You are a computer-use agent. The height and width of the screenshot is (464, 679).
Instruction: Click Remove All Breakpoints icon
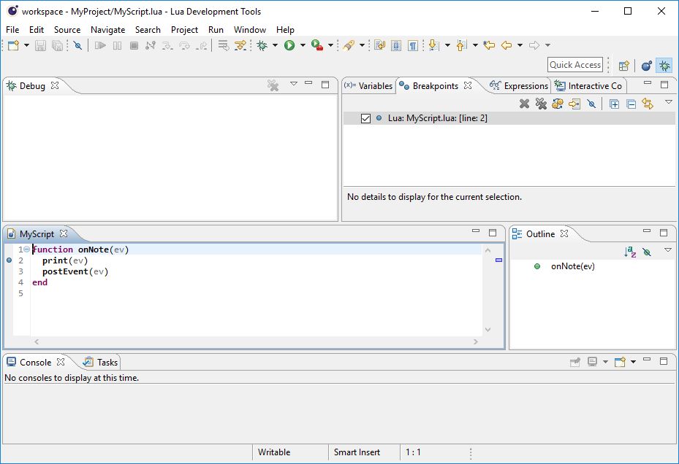[541, 104]
